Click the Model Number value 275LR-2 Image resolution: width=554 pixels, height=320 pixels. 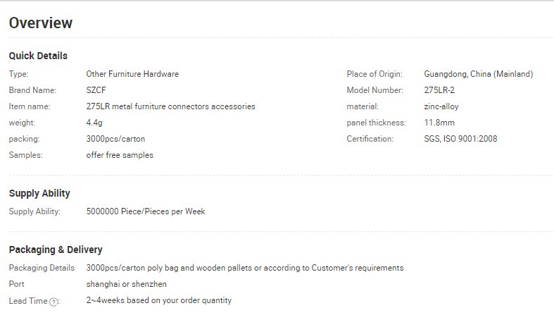click(439, 90)
